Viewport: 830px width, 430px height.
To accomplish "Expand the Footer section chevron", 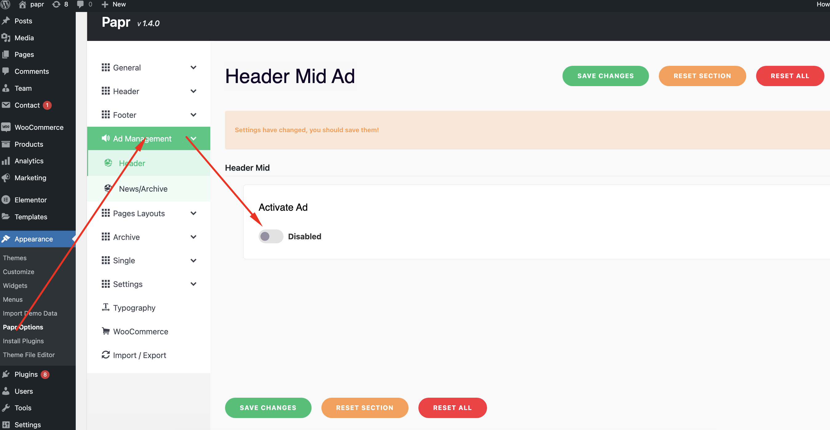I will 193,115.
